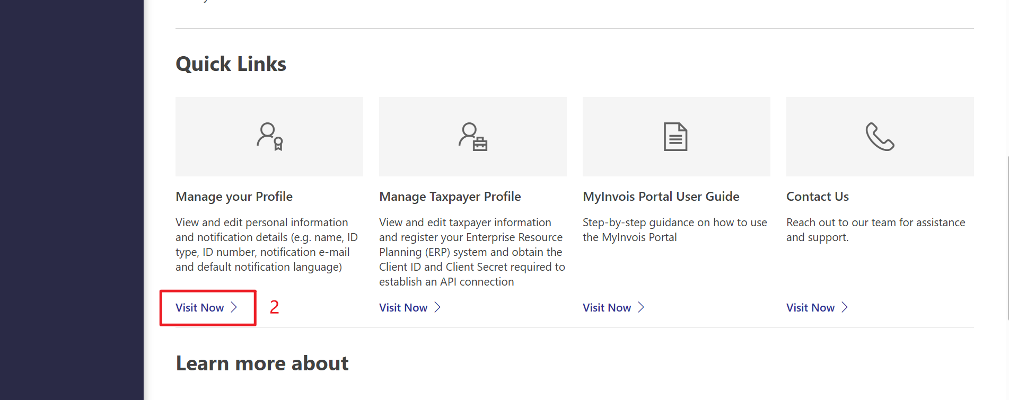Follow Visit Now link for MyInvois Portal User Guide
This screenshot has width=1009, height=400.
pos(607,308)
